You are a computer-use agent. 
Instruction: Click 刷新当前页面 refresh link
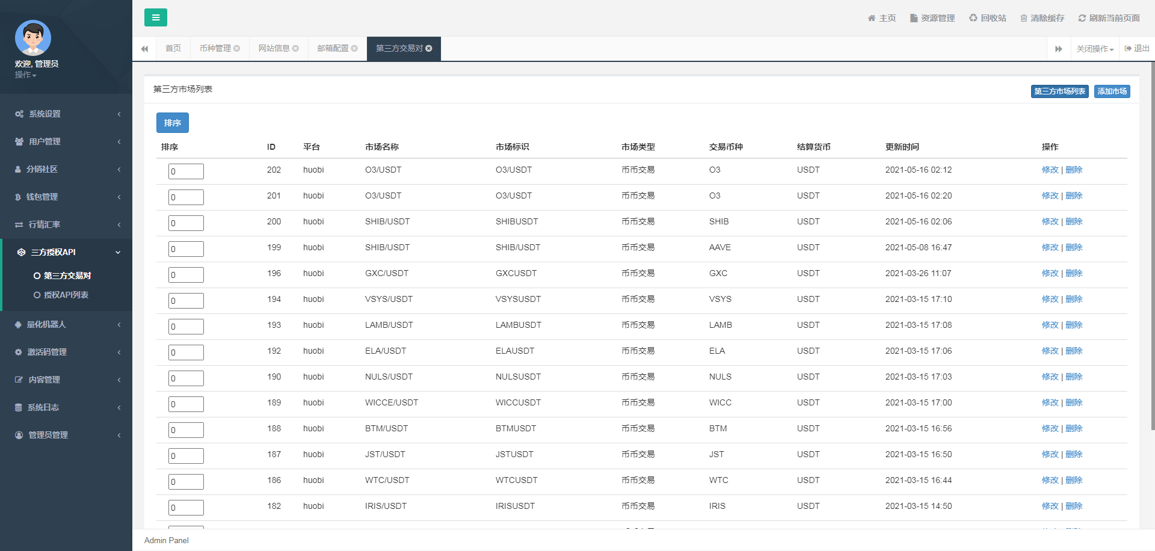[x=1109, y=18]
